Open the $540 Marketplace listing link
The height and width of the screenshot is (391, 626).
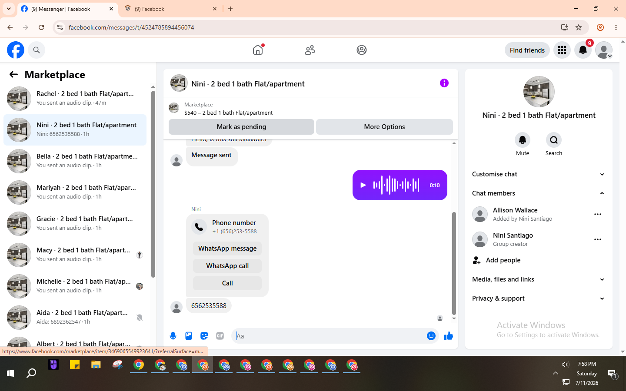point(228,113)
